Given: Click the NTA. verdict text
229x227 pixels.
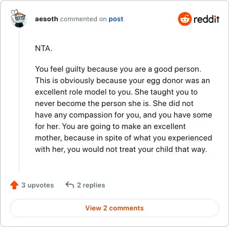Looking at the screenshot, I should [44, 48].
